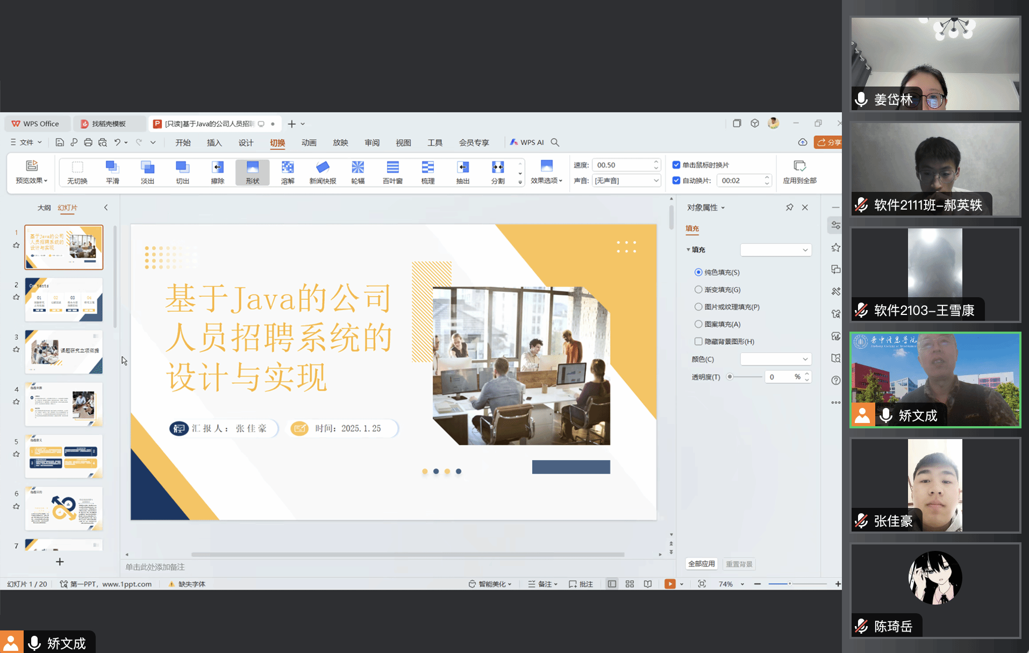Open the 放映 ribbon tab
The height and width of the screenshot is (653, 1029).
pos(340,142)
